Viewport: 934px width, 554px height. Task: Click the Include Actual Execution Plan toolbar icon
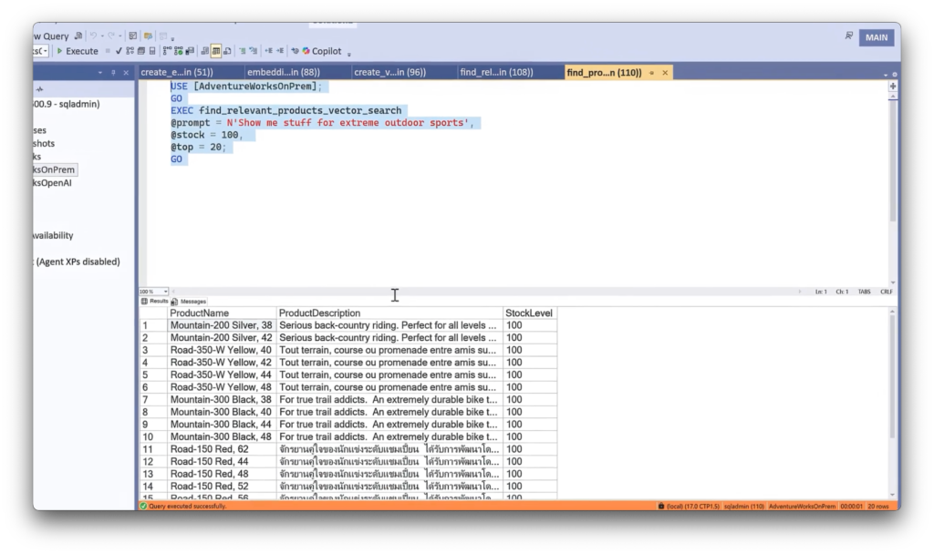tap(178, 51)
